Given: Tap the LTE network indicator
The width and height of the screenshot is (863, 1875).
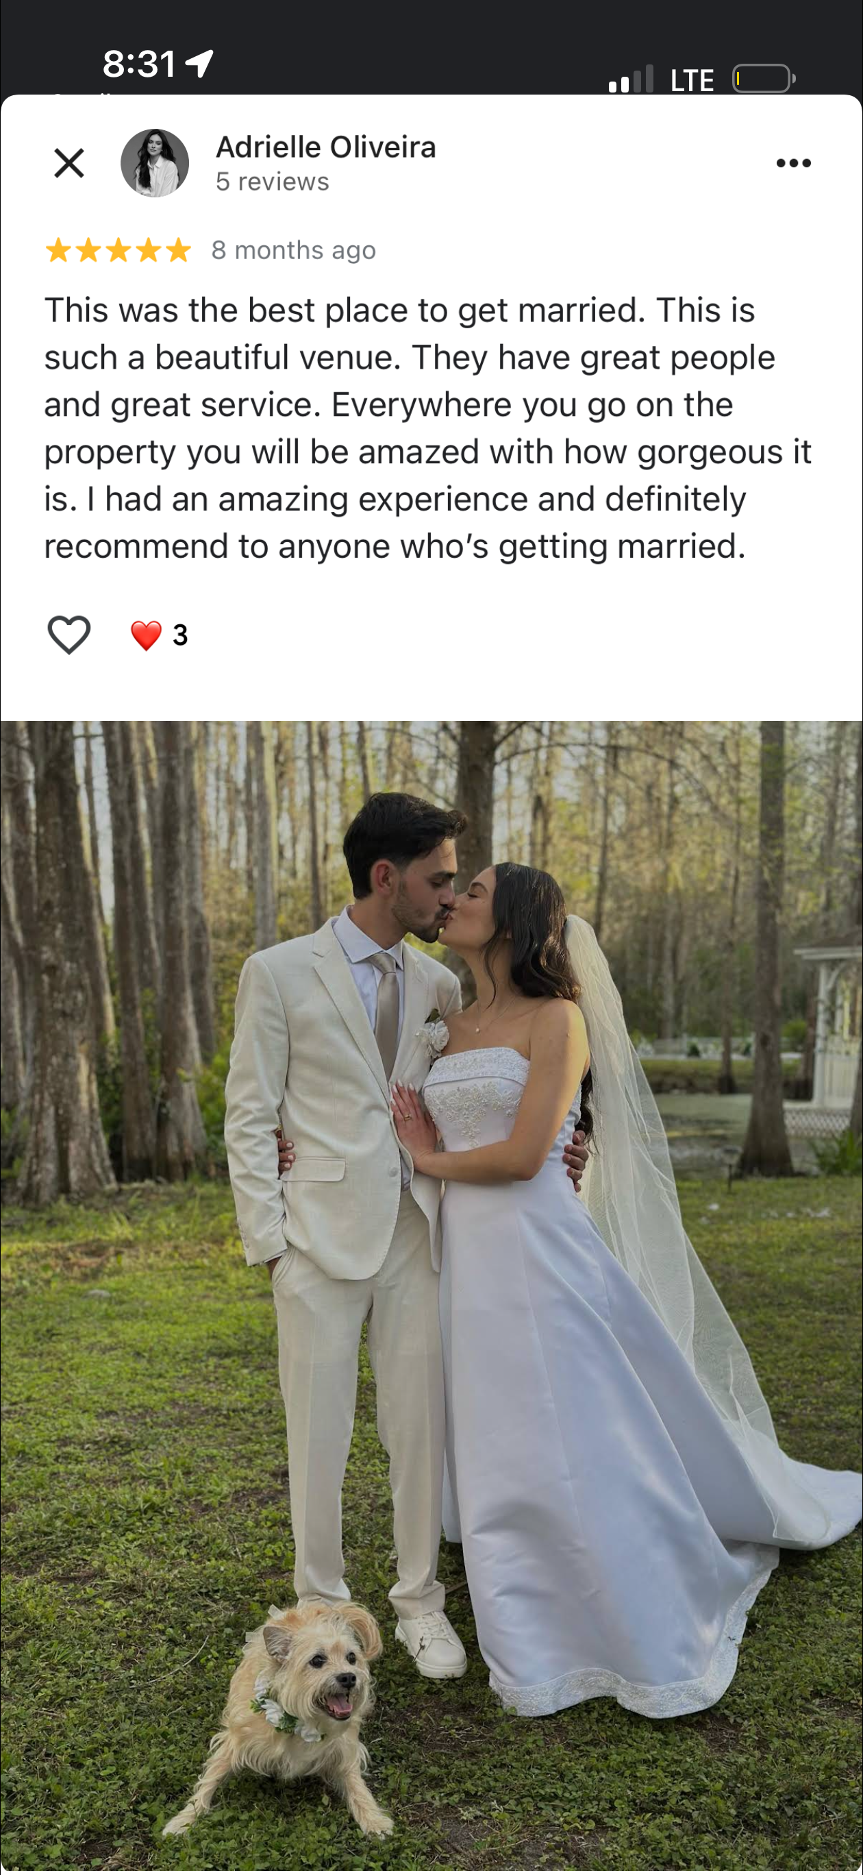Looking at the screenshot, I should click(692, 80).
